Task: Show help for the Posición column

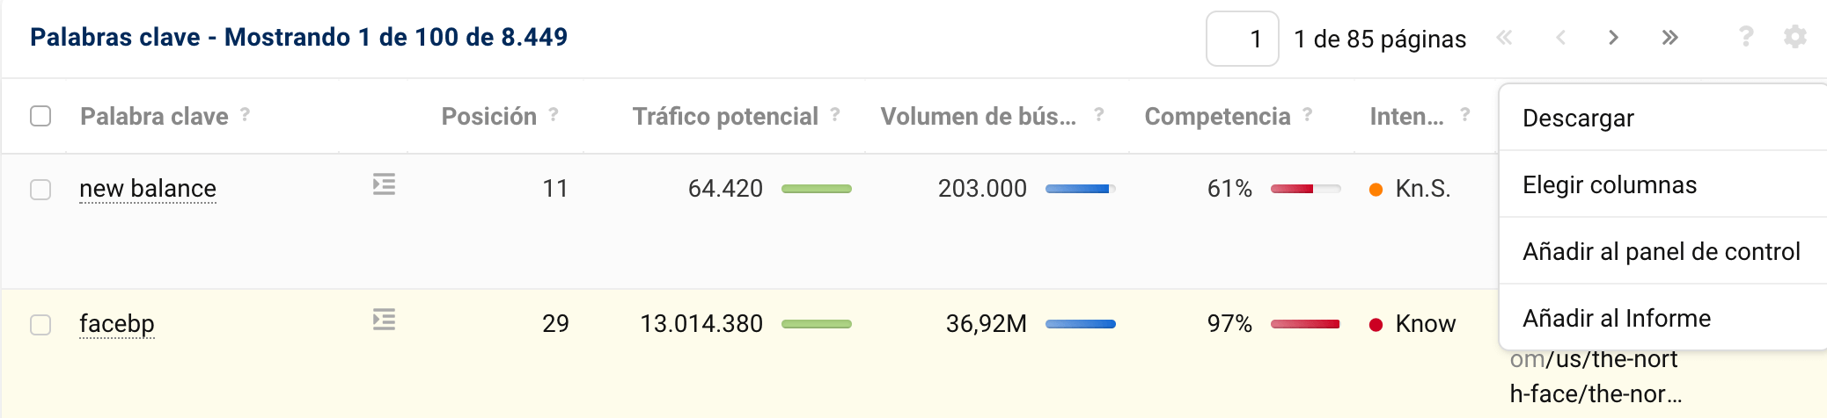Action: [554, 114]
